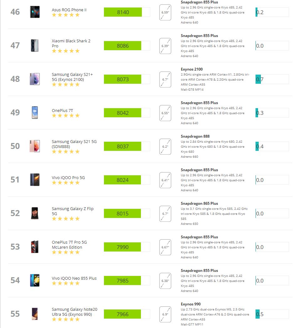Click the 8140 score bar
The height and width of the screenshot is (328, 300).
coord(127,12)
